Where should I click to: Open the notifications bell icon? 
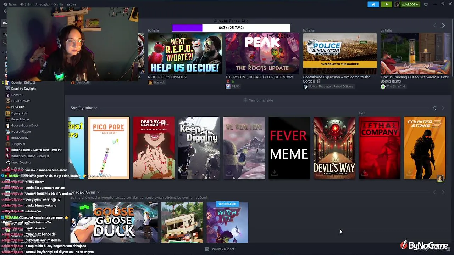click(387, 4)
